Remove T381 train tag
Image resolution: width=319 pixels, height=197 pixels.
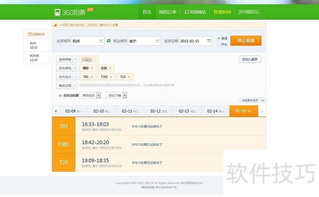[111, 77]
